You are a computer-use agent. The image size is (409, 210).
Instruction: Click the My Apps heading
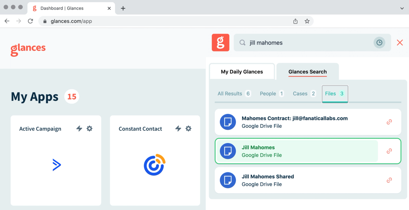pos(35,97)
